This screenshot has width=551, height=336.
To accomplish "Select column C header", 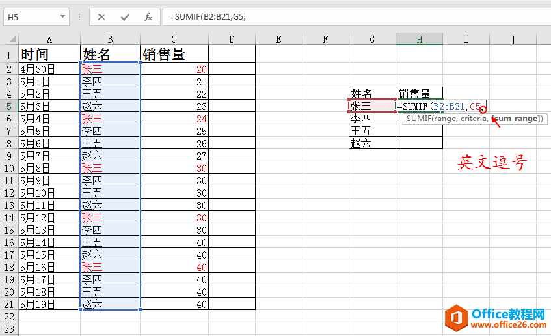I will coord(174,40).
